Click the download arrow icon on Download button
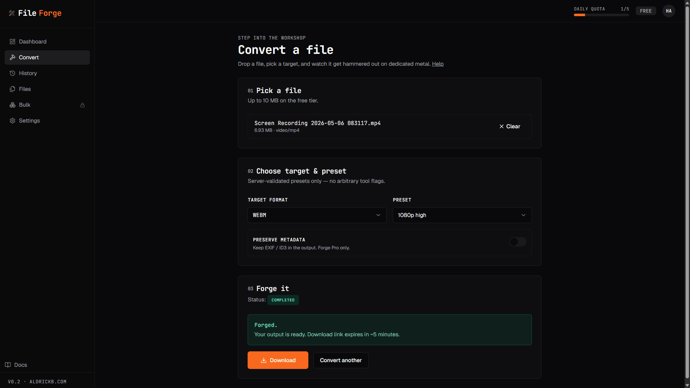The image size is (690, 388). coord(264,360)
